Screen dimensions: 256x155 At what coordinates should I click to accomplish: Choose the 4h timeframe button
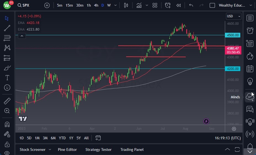(96, 5)
